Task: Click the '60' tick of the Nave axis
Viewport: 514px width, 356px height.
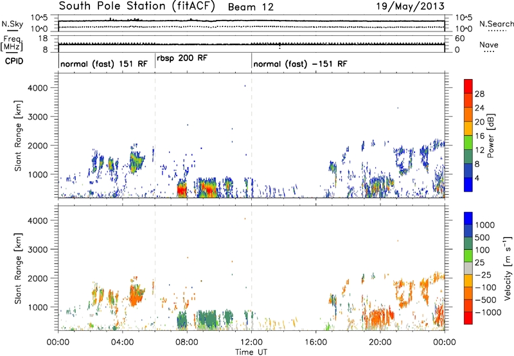Action: (x=459, y=39)
